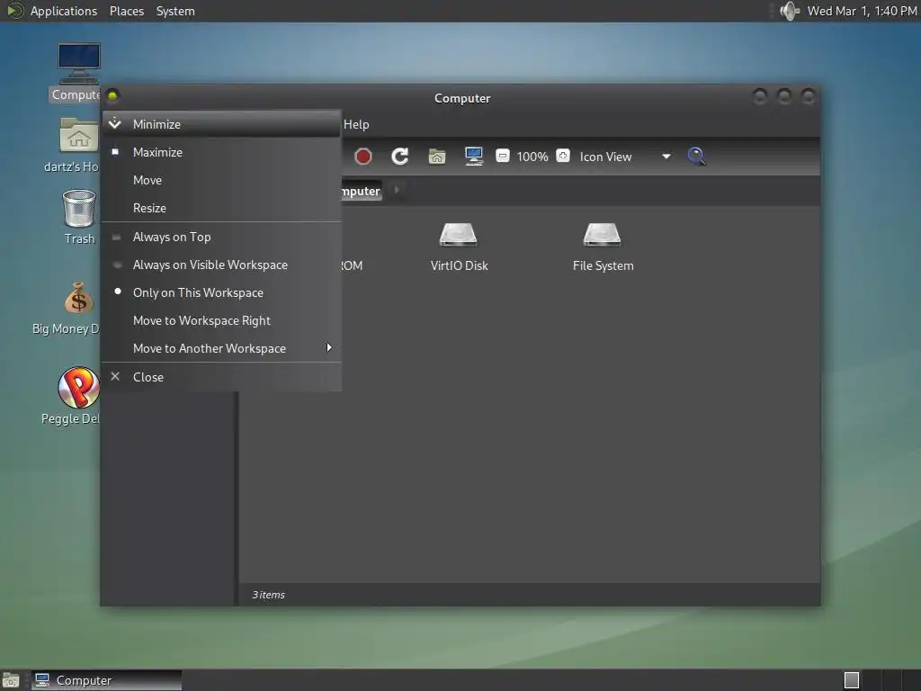921x691 pixels.
Task: Zoom in with the plus icon
Action: pos(563,157)
